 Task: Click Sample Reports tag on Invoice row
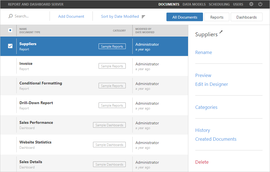pyautogui.click(x=112, y=66)
